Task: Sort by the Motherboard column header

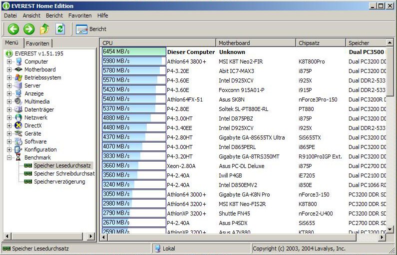Action: click(x=256, y=43)
